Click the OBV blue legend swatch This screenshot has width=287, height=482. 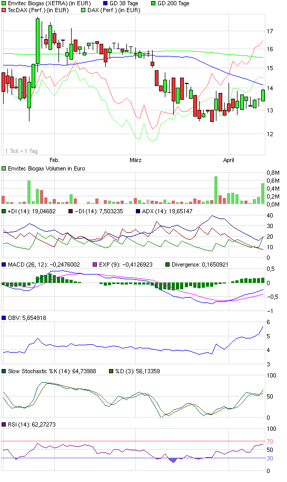click(4, 318)
